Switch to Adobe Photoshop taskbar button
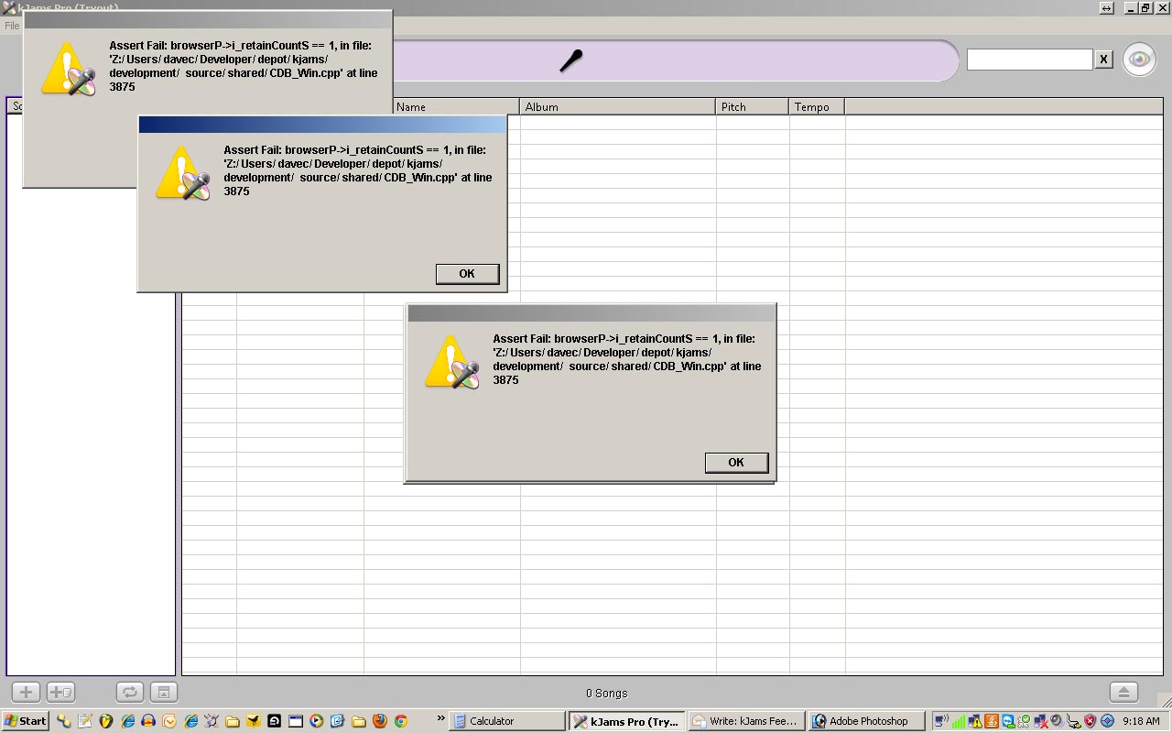Viewport: 1172px width, 733px height. pyautogui.click(x=866, y=721)
